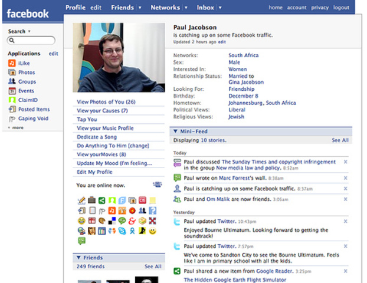Click the blue question mark app icon

(x=152, y=210)
